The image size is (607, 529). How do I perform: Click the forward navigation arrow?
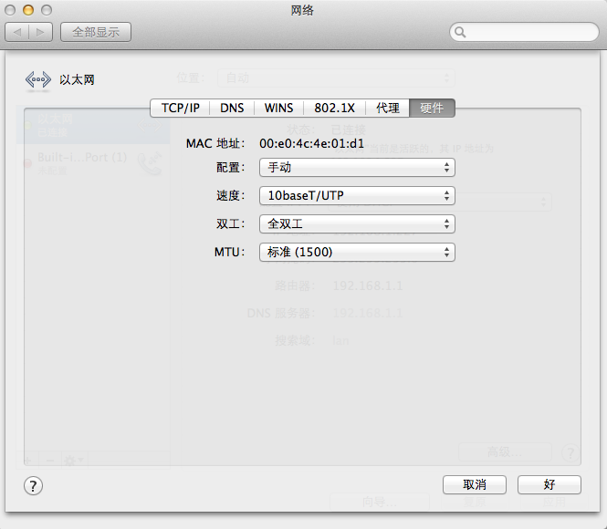[41, 32]
